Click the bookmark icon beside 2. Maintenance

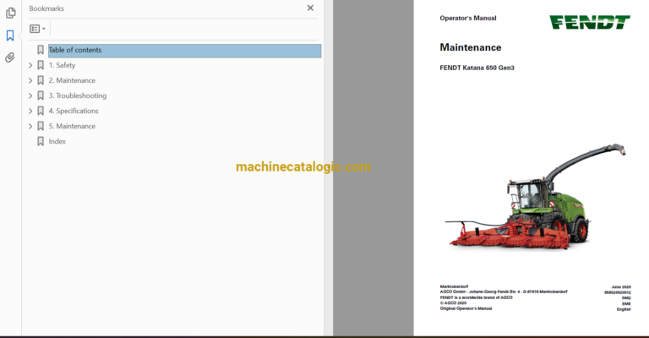pyautogui.click(x=41, y=80)
